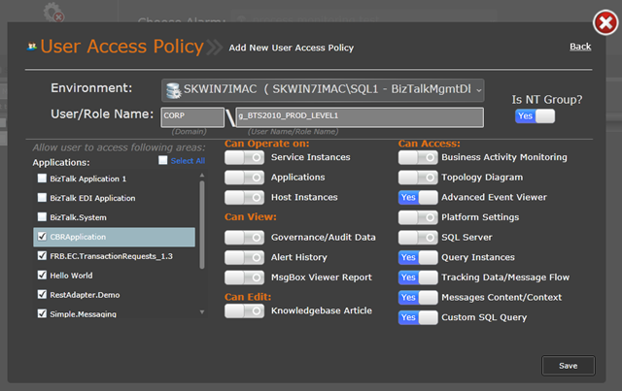Image resolution: width=622 pixels, height=391 pixels.
Task: Click the applications list scroll up arrow
Action: click(x=202, y=175)
